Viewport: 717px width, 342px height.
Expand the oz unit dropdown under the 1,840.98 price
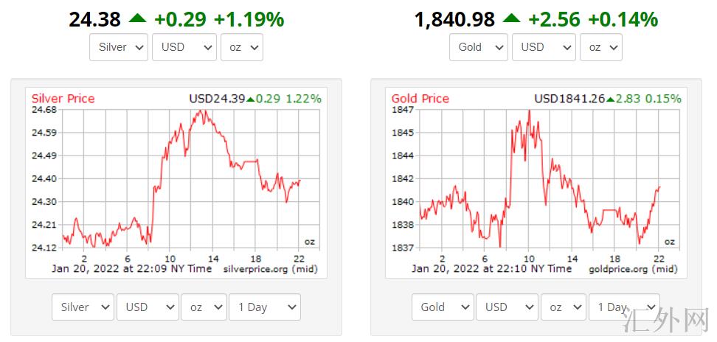click(x=601, y=47)
